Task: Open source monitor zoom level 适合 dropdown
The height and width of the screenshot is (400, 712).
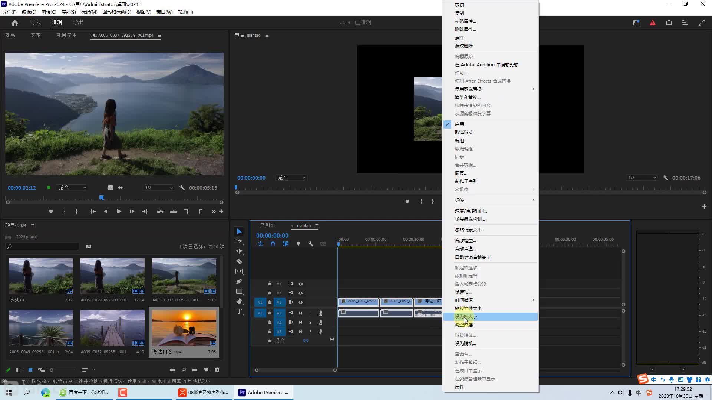Action: pyautogui.click(x=73, y=188)
